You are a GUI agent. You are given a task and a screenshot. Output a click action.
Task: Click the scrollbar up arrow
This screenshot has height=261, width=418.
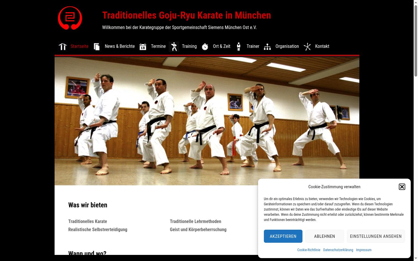tap(416, 2)
